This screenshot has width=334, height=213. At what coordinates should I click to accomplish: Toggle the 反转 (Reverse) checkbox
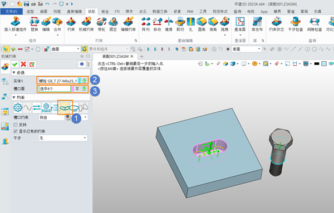(16, 125)
